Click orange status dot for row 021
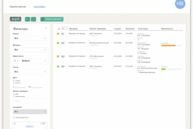This screenshot has height=129, width=193. click(58, 34)
